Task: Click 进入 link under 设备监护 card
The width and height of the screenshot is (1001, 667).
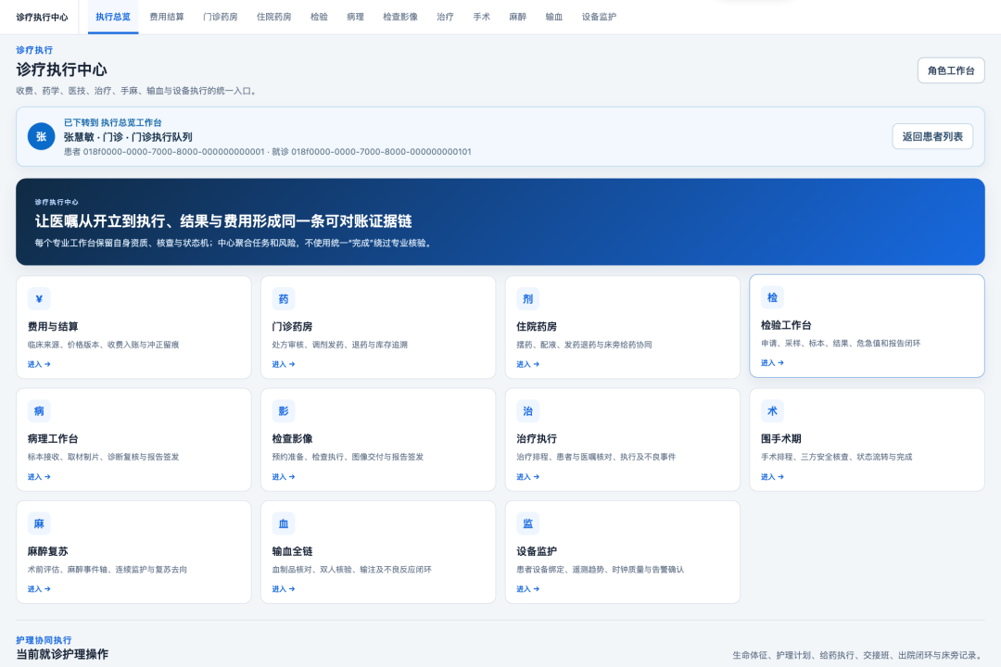Action: [x=528, y=589]
